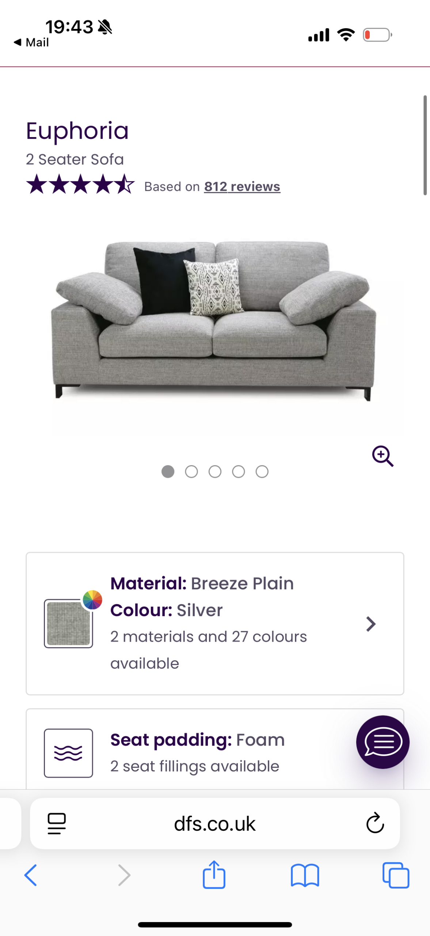This screenshot has width=430, height=936.
Task: Go back with Safari back arrow
Action: pos(31,875)
